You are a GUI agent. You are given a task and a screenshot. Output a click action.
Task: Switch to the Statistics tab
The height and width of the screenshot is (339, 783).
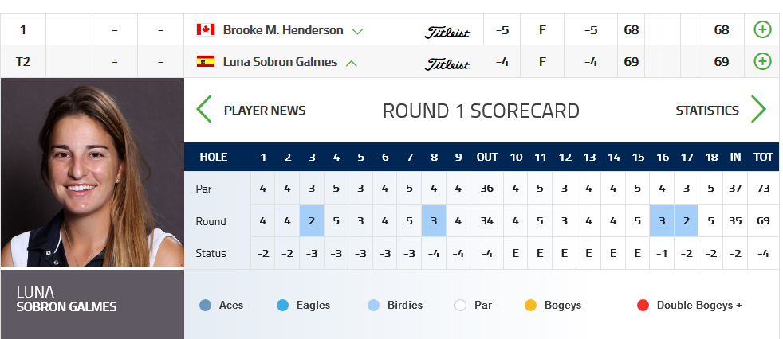pyautogui.click(x=707, y=111)
